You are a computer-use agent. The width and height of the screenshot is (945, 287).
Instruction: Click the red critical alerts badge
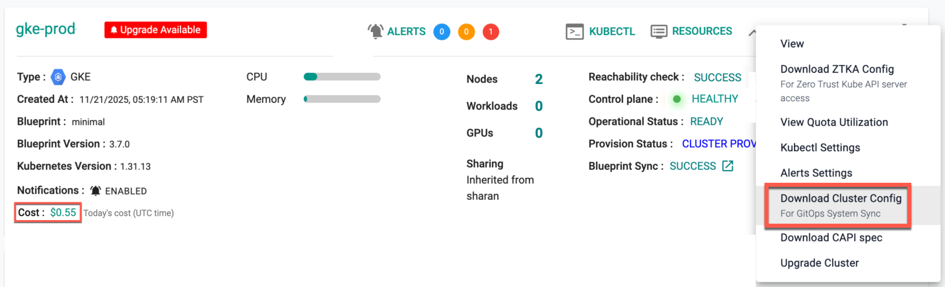click(491, 32)
